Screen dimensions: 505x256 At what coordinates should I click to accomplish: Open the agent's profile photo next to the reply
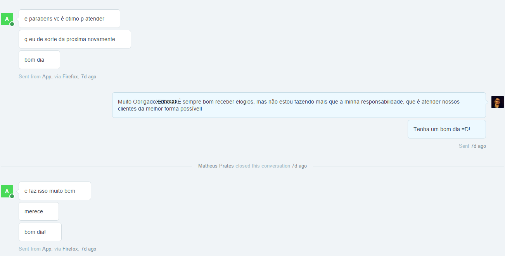[x=497, y=102]
